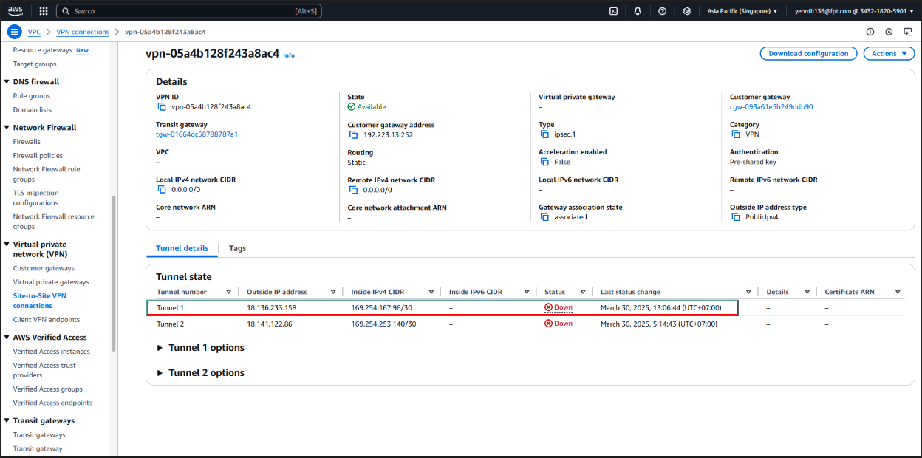Open the Actions dropdown menu
922x458 pixels.
[x=889, y=54]
